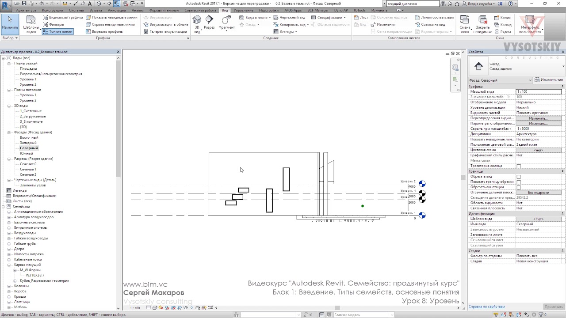This screenshot has height=318, width=566.
Task: Open the Управление ribbon tab
Action: pos(243,10)
